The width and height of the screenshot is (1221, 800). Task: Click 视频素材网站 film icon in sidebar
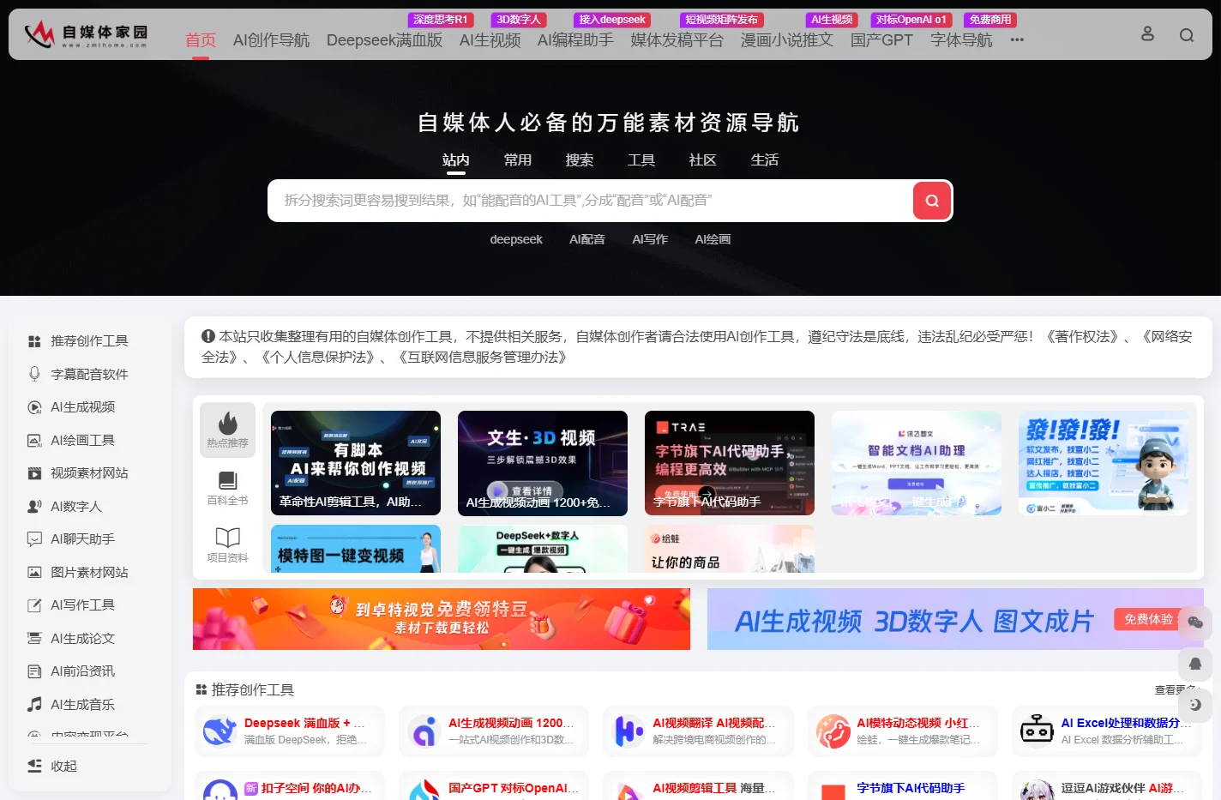(34, 473)
